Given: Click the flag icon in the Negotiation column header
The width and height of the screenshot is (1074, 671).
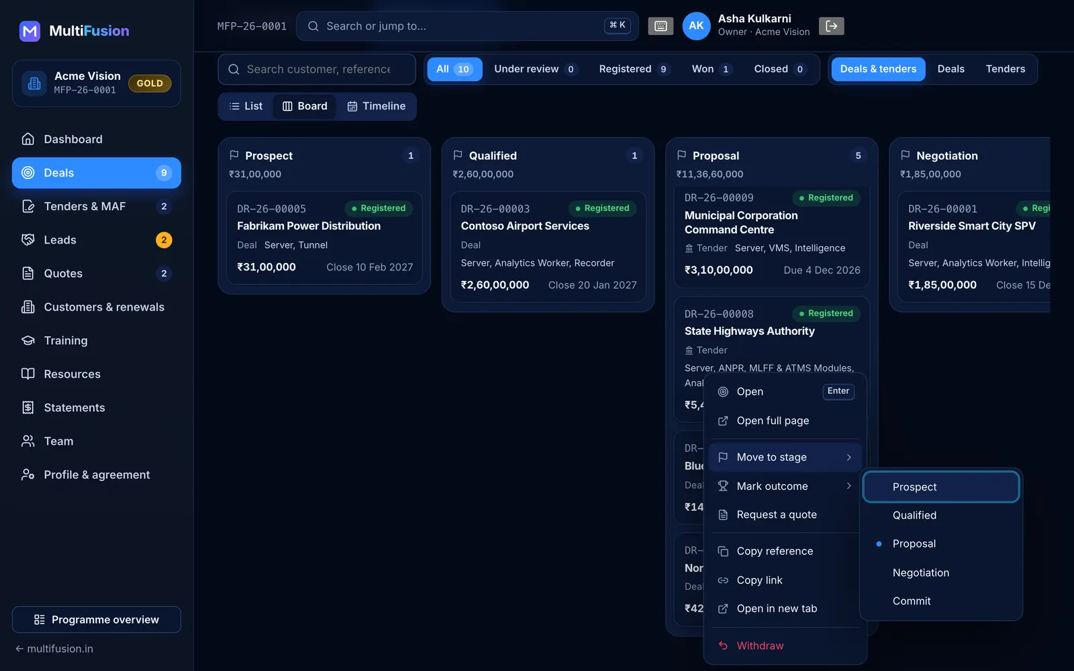Looking at the screenshot, I should pyautogui.click(x=906, y=155).
